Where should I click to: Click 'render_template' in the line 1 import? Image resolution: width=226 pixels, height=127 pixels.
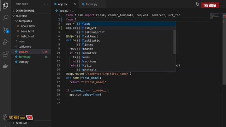(120, 15)
